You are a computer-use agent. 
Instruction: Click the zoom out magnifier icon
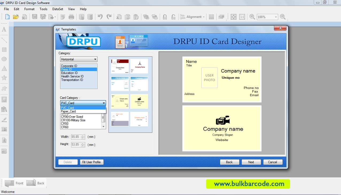(x=283, y=17)
